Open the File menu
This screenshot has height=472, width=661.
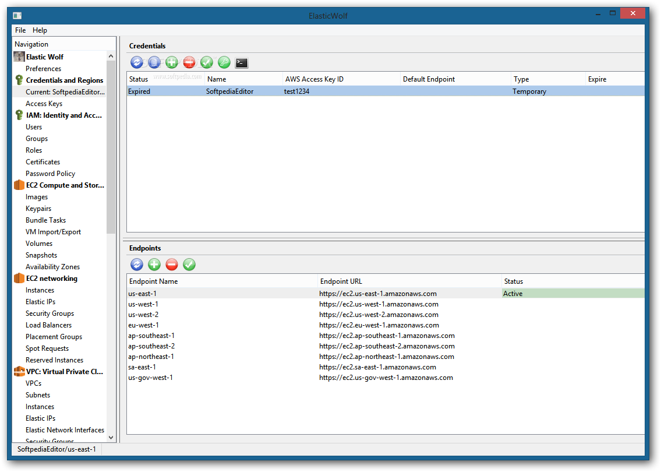pos(20,30)
